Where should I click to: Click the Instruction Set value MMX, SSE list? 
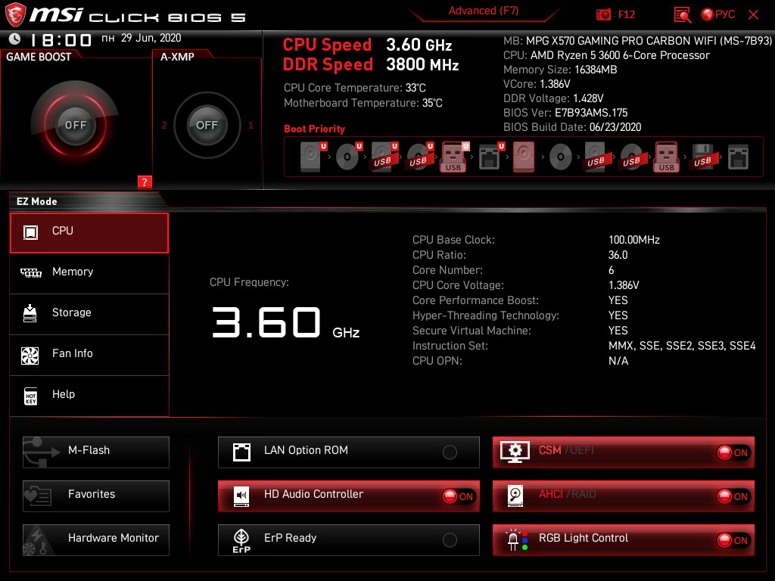point(682,346)
